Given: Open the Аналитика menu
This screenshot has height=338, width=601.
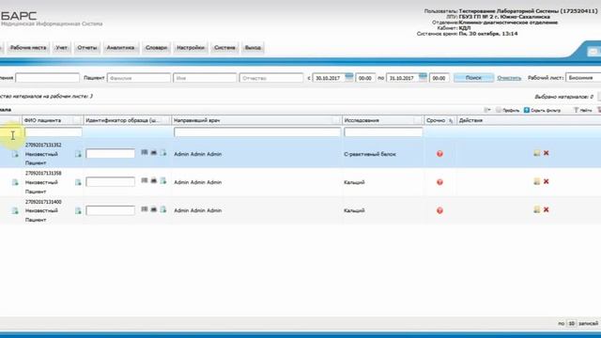Looking at the screenshot, I should [x=121, y=48].
